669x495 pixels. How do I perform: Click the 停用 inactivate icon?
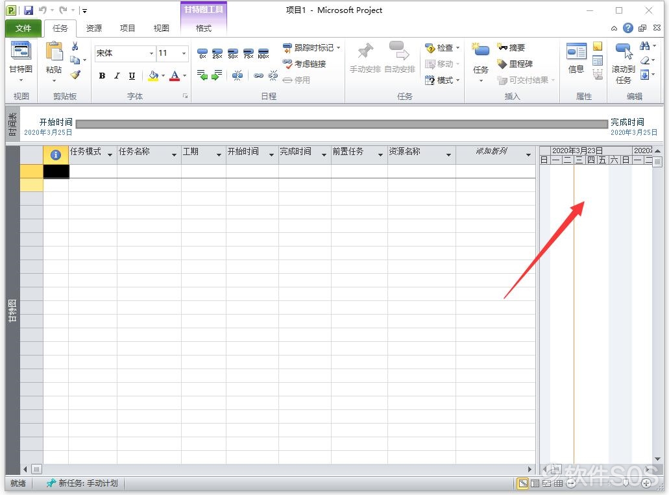[x=287, y=80]
